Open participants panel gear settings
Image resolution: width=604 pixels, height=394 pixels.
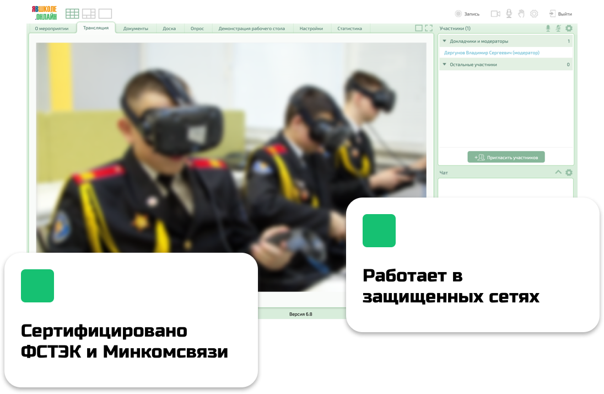click(x=569, y=28)
